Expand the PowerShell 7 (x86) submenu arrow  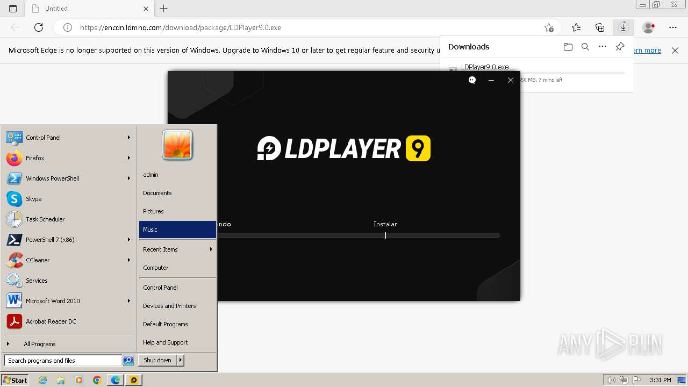129,240
